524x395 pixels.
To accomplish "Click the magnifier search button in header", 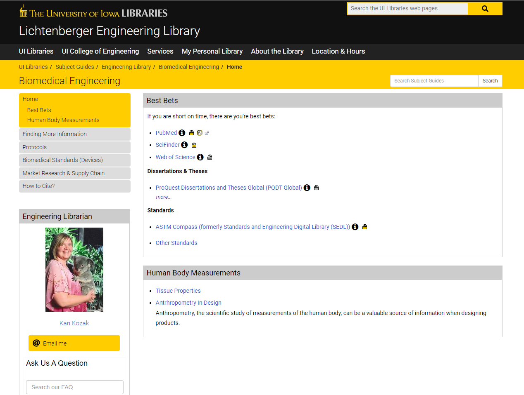I will 485,9.
